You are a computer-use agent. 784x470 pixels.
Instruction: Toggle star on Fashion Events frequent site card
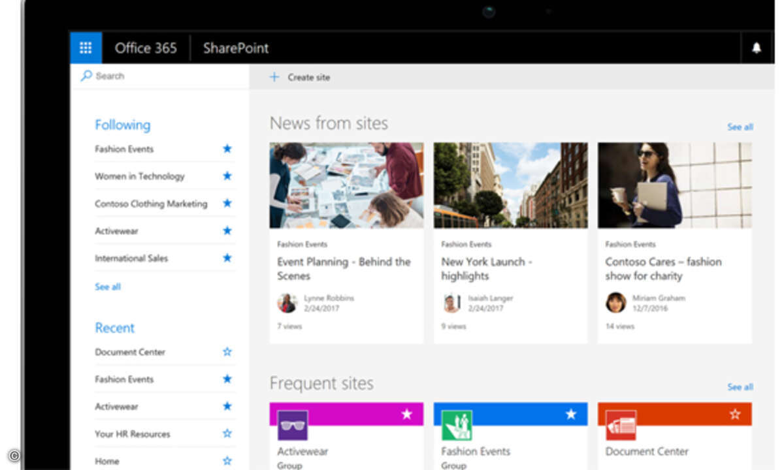coord(571,414)
